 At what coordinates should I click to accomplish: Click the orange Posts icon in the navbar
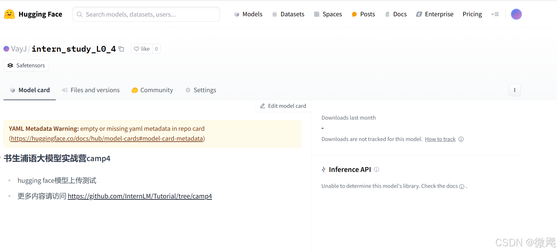click(354, 14)
